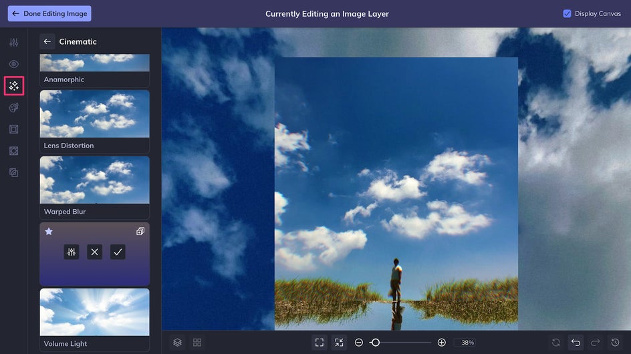The width and height of the screenshot is (631, 354).
Task: Click Done Editing Image button
Action: tap(49, 13)
